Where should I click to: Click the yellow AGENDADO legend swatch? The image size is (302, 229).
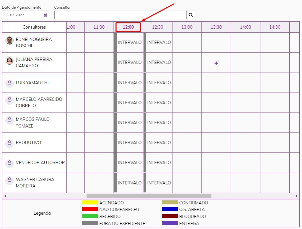pos(90,202)
